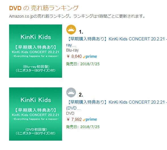Click the rank number 1.
This screenshot has width=167, height=150.
coord(81,32)
